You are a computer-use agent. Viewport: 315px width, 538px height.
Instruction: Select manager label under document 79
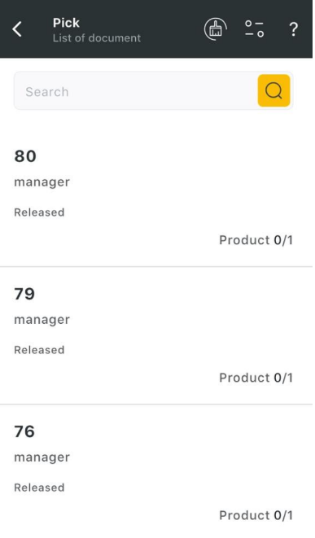point(42,320)
